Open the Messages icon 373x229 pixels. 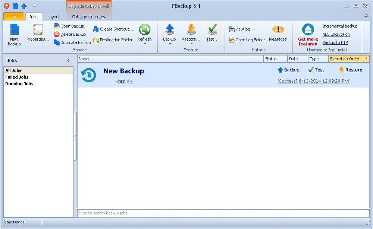tap(278, 29)
